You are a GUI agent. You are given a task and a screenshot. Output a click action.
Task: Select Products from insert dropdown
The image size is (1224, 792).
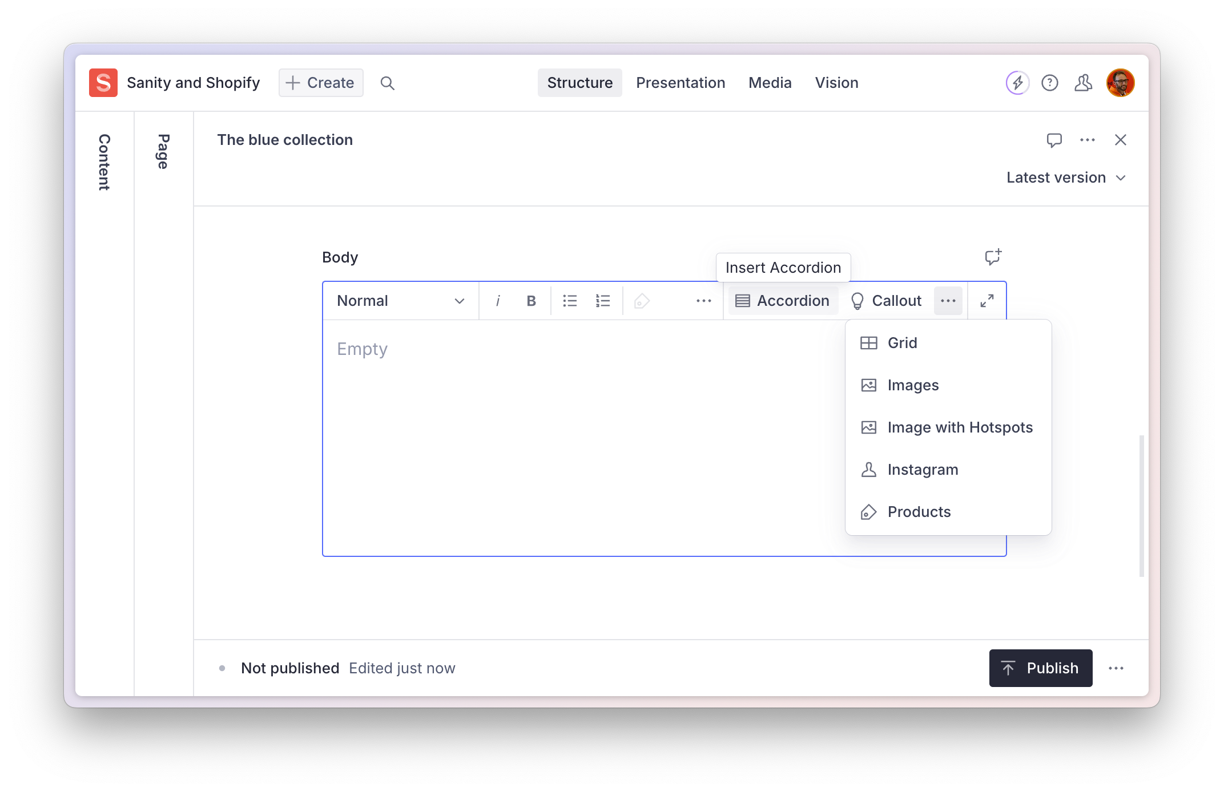(919, 511)
